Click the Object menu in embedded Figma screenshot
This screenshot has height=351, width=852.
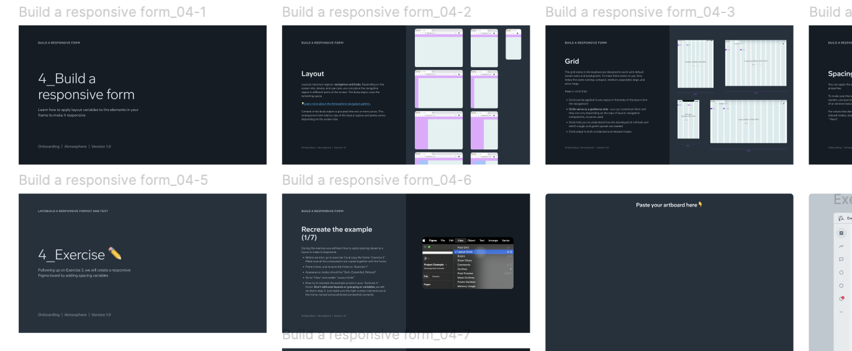471,241
